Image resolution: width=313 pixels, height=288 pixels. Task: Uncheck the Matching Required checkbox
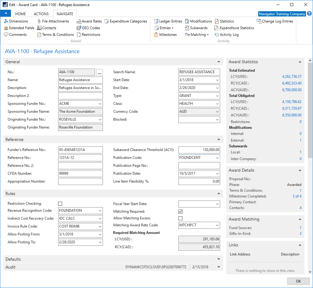click(181, 211)
